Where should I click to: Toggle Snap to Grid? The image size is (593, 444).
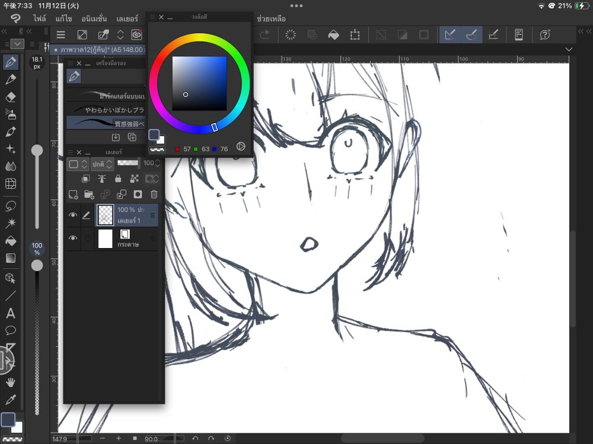493,35
